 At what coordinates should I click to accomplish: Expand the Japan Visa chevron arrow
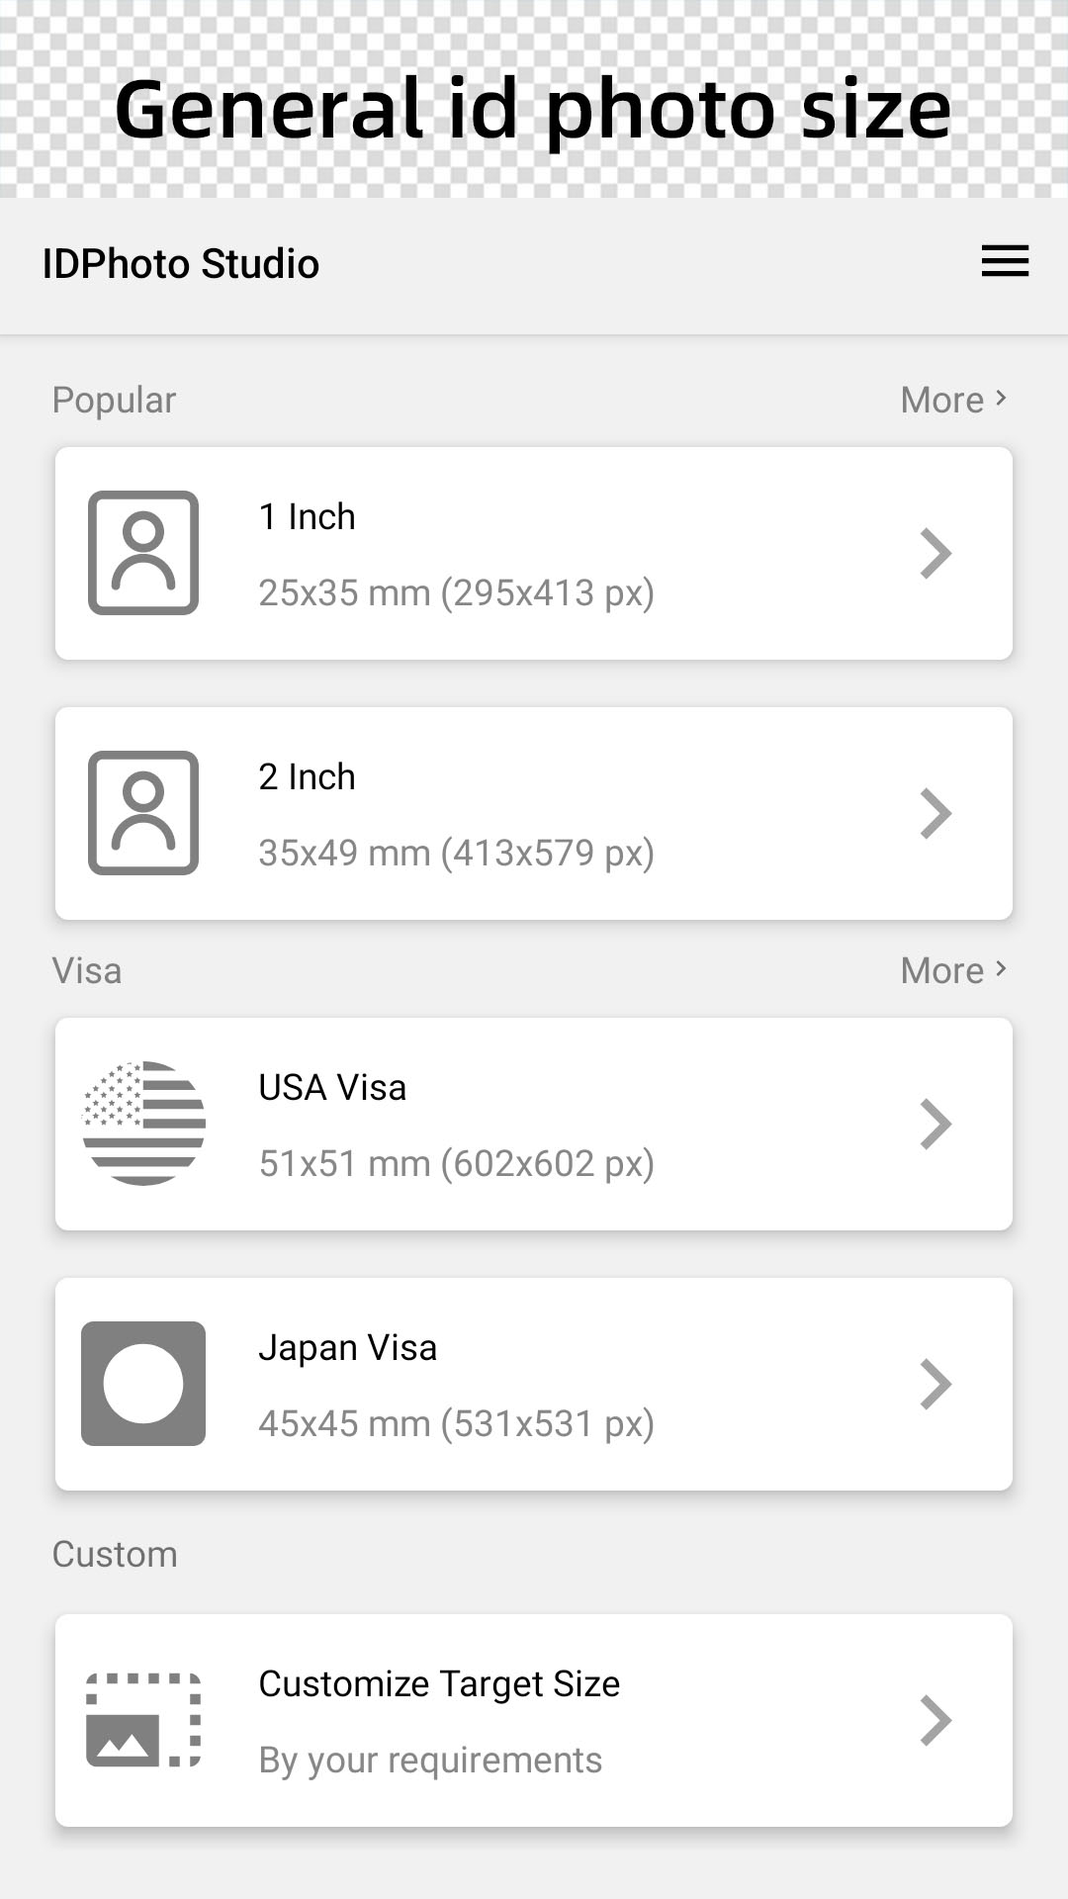coord(935,1384)
